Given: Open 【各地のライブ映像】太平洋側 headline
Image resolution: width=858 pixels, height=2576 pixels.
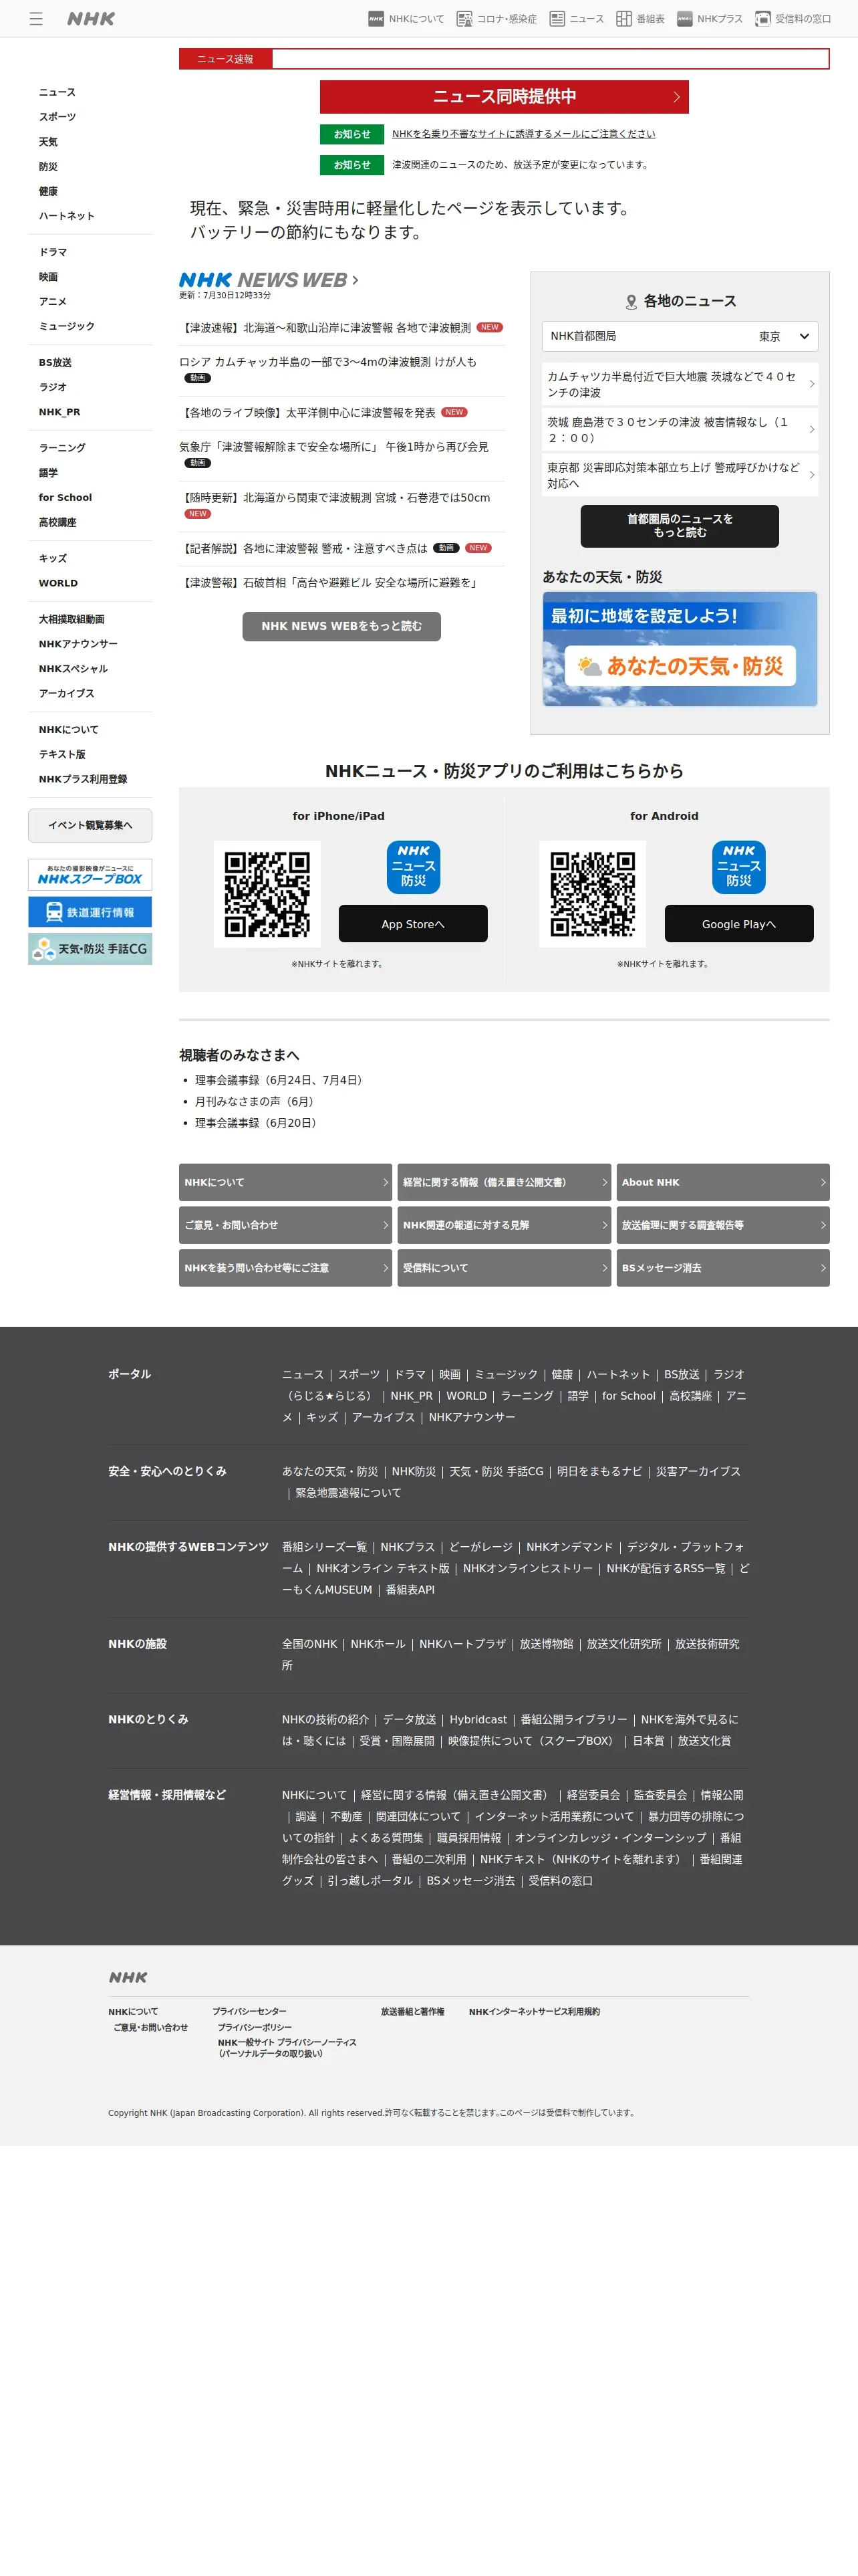Looking at the screenshot, I should pyautogui.click(x=307, y=412).
